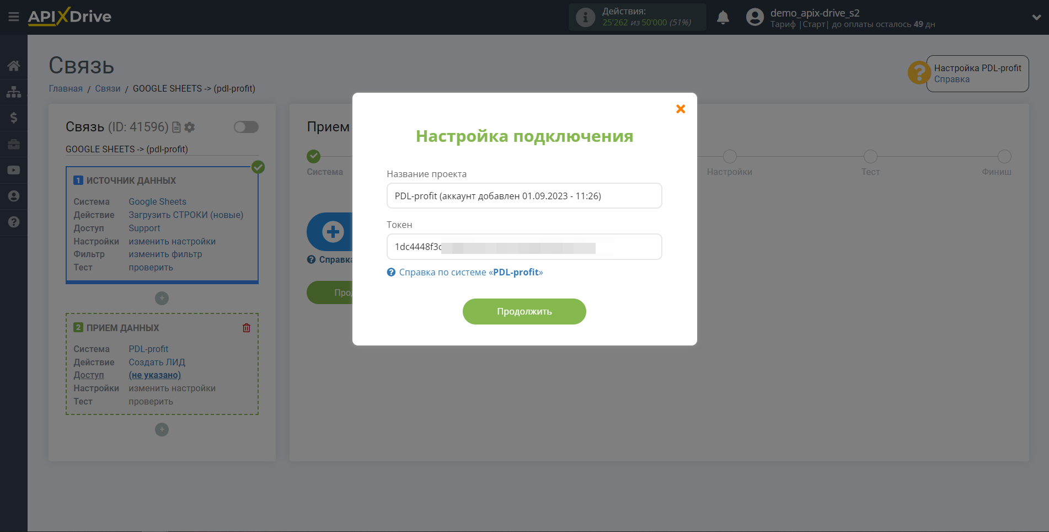Image resolution: width=1049 pixels, height=532 pixels.
Task: Click the Действия usage counter panel
Action: (638, 17)
